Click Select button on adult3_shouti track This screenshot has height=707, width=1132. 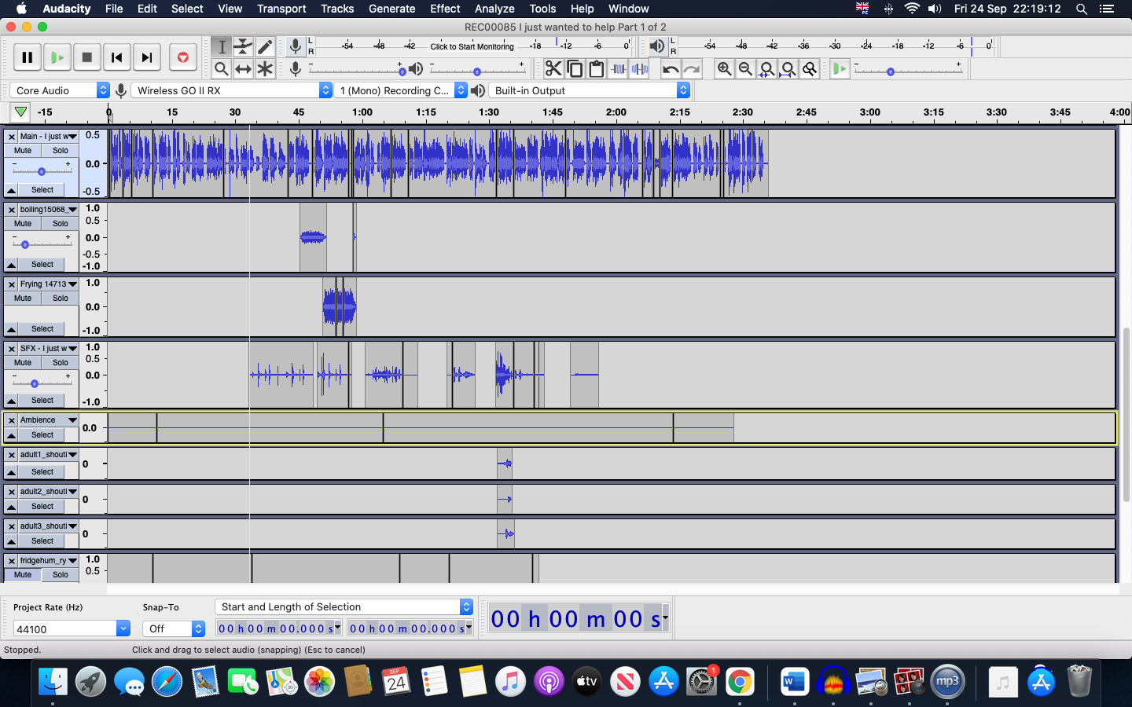click(x=42, y=541)
